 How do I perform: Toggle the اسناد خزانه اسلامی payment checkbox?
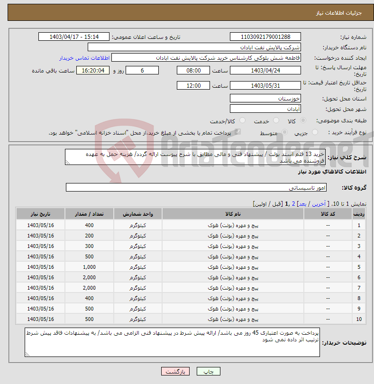[237, 132]
